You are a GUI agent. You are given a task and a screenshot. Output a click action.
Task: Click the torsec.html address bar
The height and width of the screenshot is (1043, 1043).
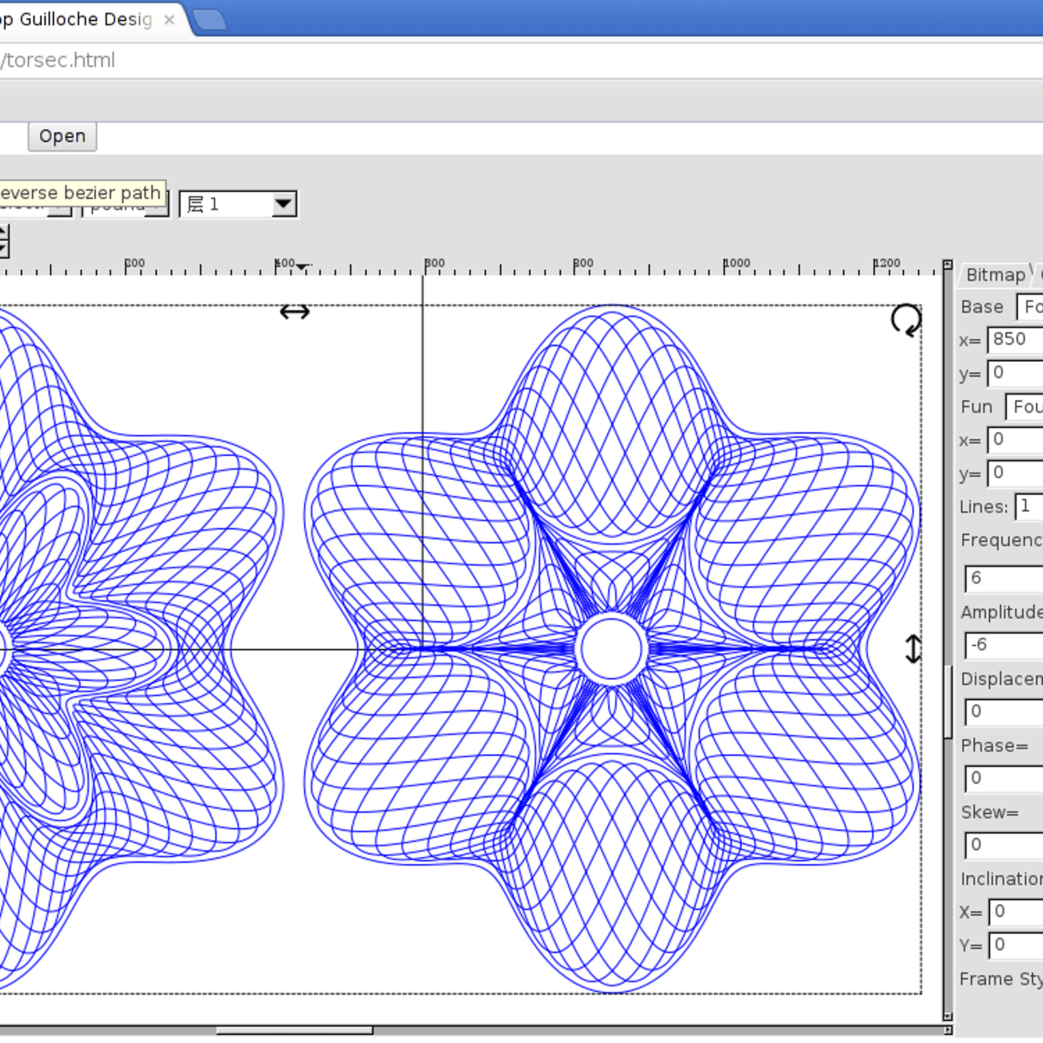click(x=521, y=61)
